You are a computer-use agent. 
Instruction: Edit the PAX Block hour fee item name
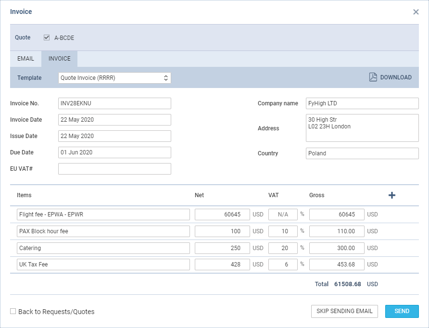(103, 231)
